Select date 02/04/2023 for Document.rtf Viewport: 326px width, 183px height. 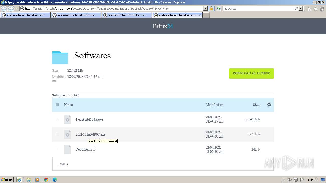pyautogui.click(x=213, y=147)
